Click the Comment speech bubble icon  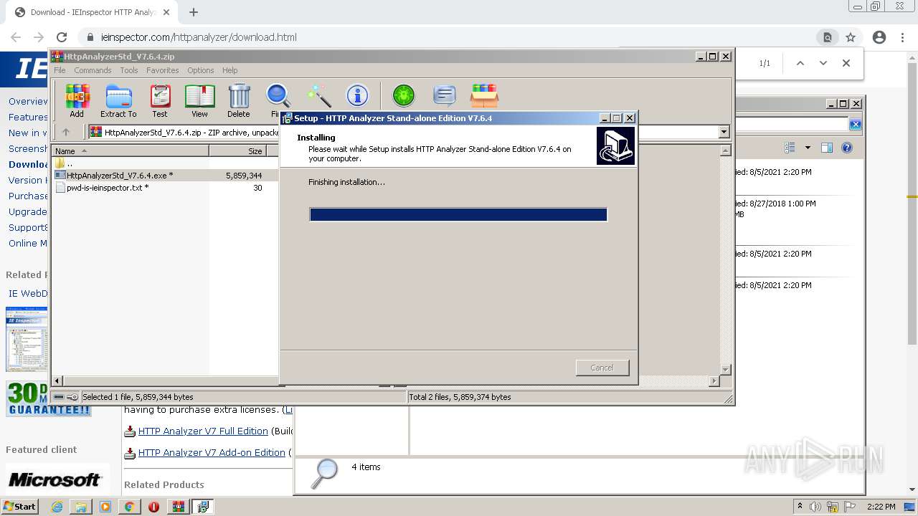point(445,95)
